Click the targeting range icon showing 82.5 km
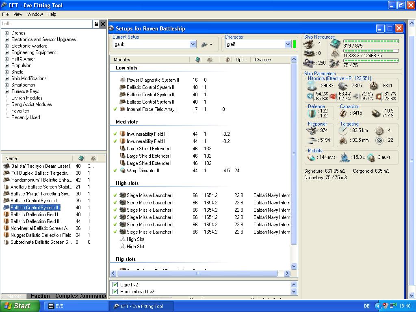 tap(343, 130)
